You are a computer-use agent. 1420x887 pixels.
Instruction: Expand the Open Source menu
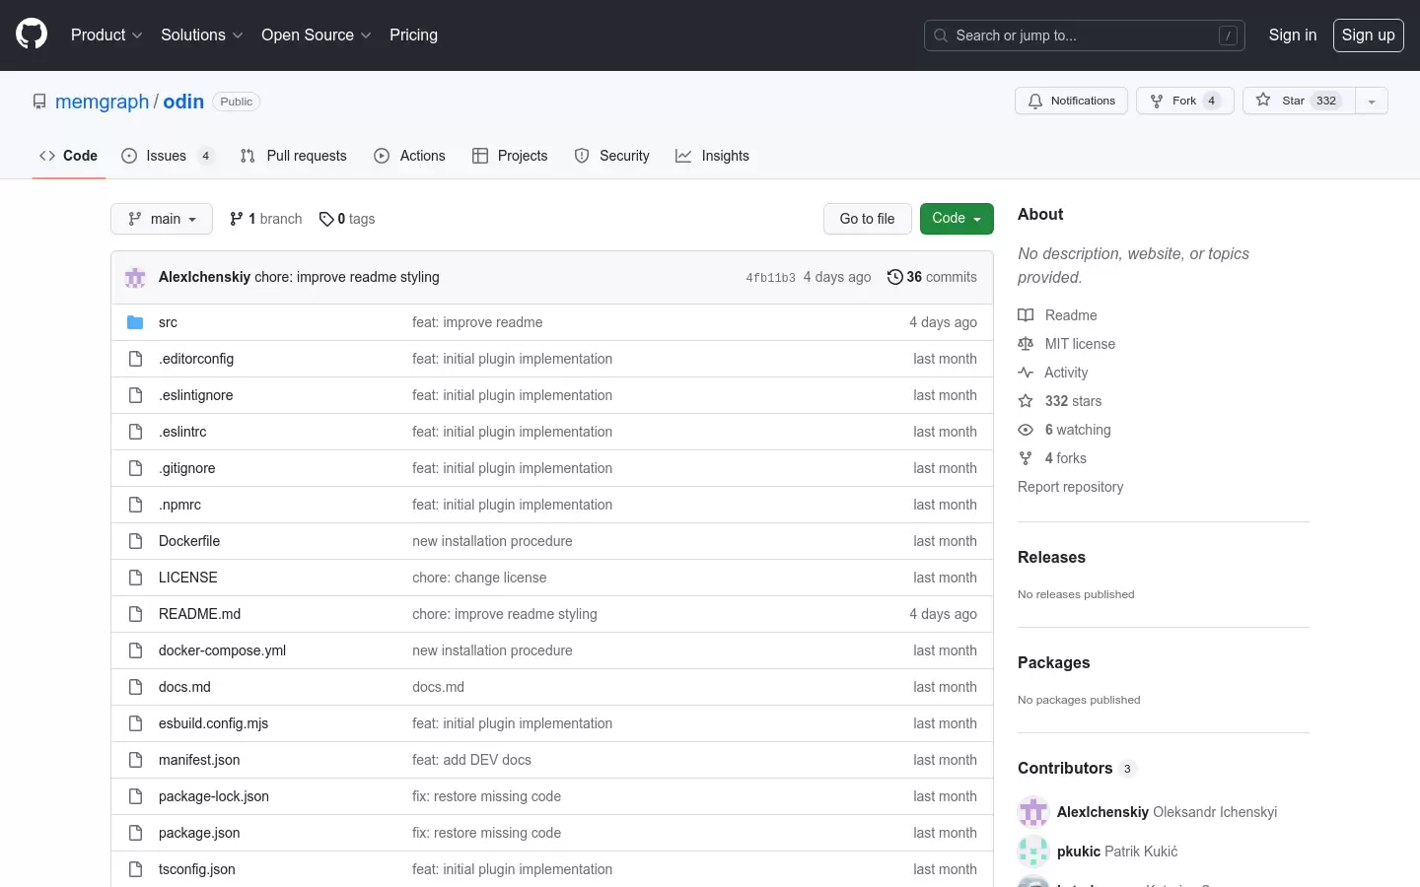point(316,34)
